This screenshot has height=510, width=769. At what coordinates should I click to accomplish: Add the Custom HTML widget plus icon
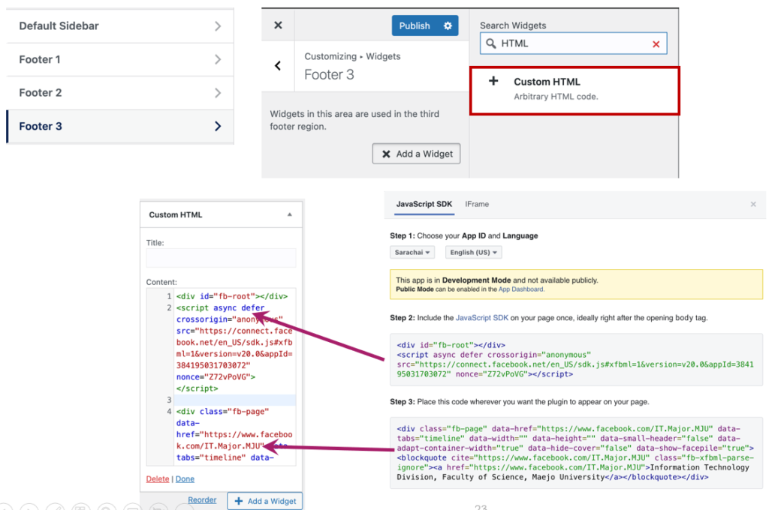493,81
